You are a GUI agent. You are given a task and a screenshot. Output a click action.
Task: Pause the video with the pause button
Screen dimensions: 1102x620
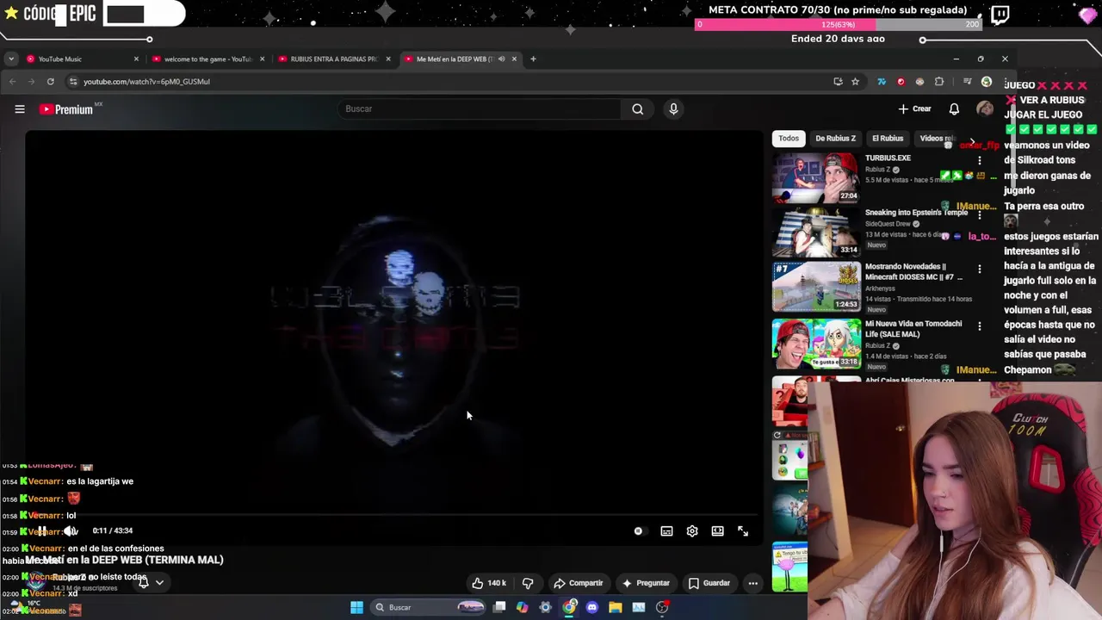click(x=41, y=531)
